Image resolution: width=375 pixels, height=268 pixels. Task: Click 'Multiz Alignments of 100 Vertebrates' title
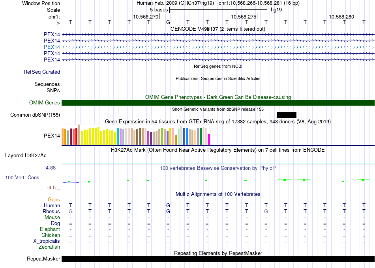218,194
